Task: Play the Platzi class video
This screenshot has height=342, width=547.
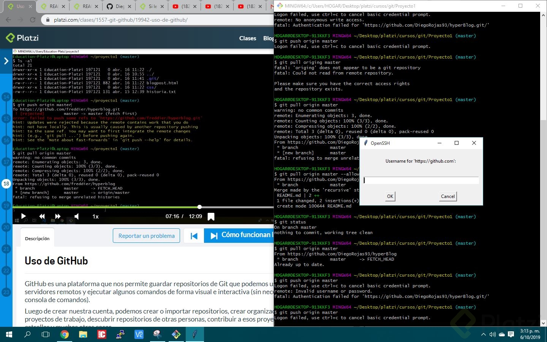Action: 24,216
